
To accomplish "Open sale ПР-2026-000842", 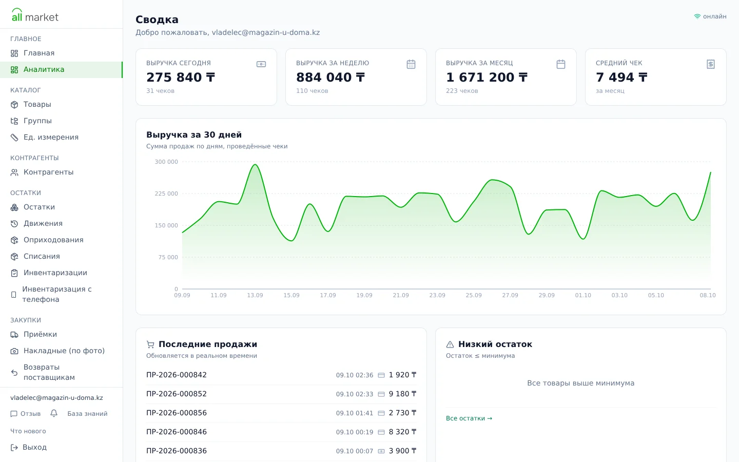I will (x=281, y=375).
